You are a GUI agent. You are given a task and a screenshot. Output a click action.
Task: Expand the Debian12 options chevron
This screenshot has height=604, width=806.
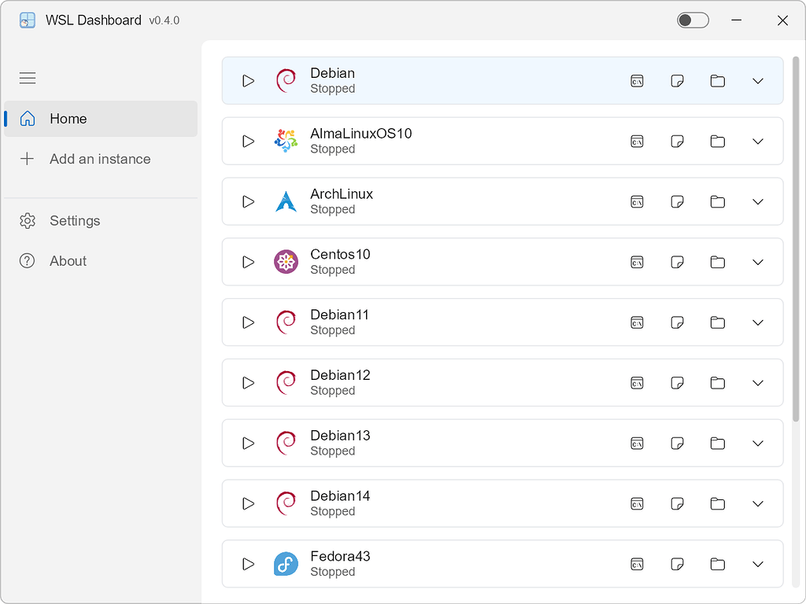pyautogui.click(x=758, y=383)
